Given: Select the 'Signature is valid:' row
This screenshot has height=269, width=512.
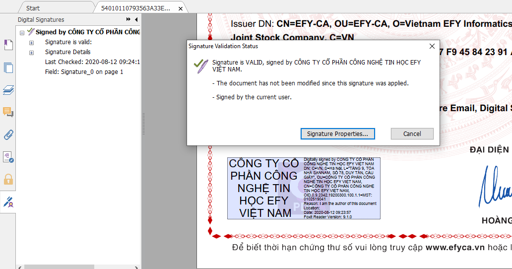Looking at the screenshot, I should [68, 42].
